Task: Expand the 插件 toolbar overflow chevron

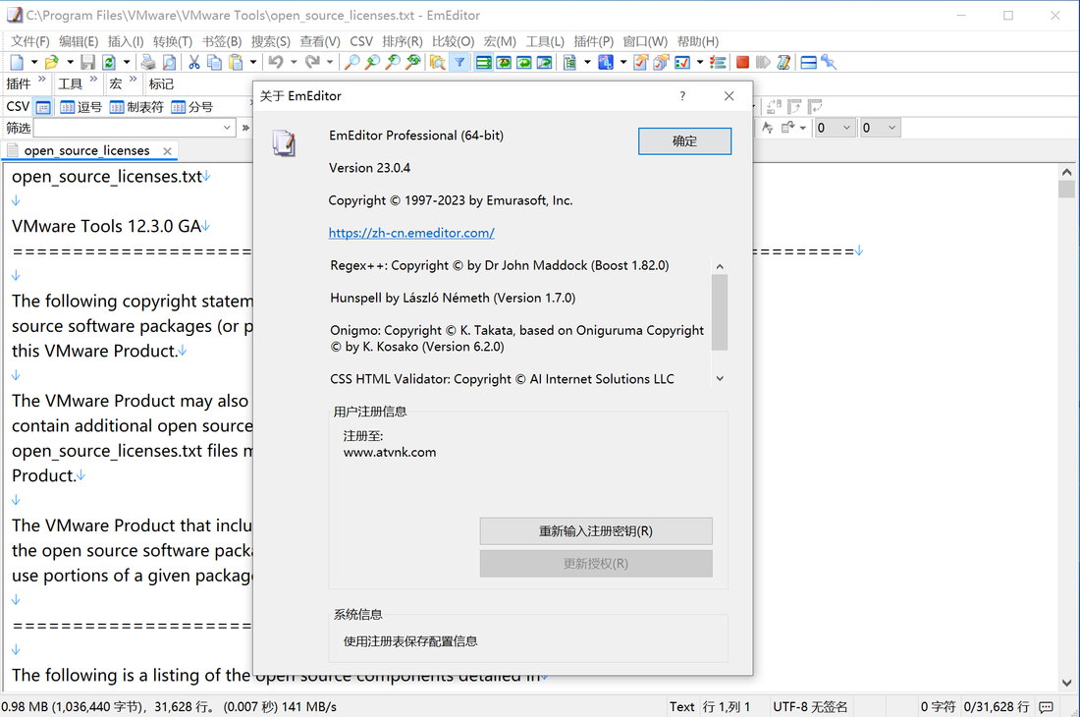Action: click(42, 80)
